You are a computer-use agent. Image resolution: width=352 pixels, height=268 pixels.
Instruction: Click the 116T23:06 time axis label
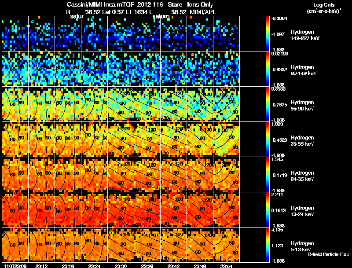point(15,266)
